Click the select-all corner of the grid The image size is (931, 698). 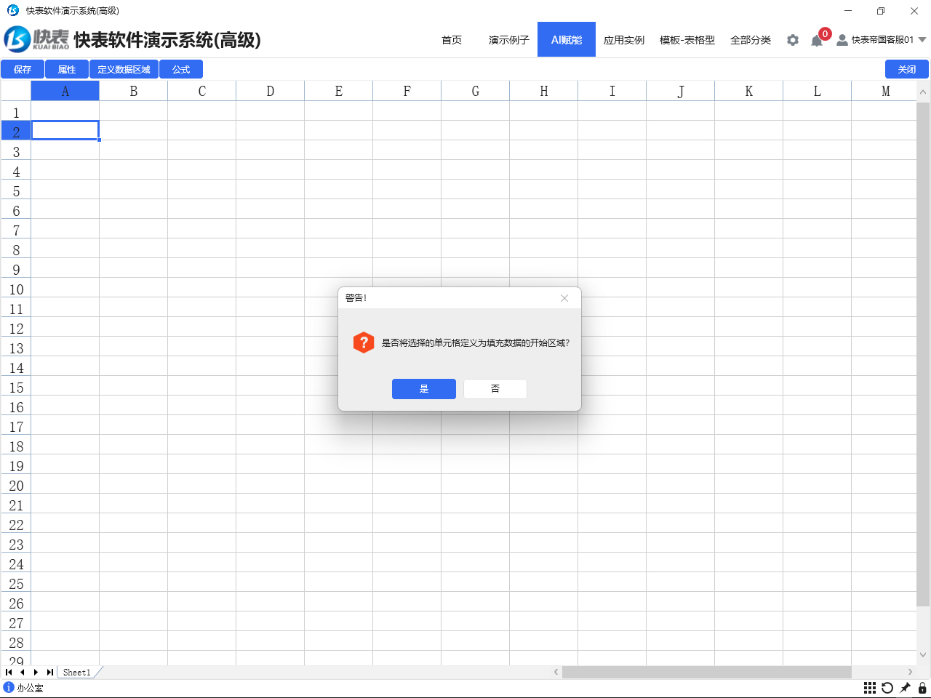coord(15,91)
